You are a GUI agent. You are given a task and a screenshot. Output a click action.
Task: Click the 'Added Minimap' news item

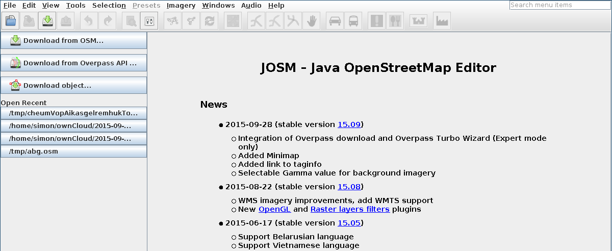(269, 156)
